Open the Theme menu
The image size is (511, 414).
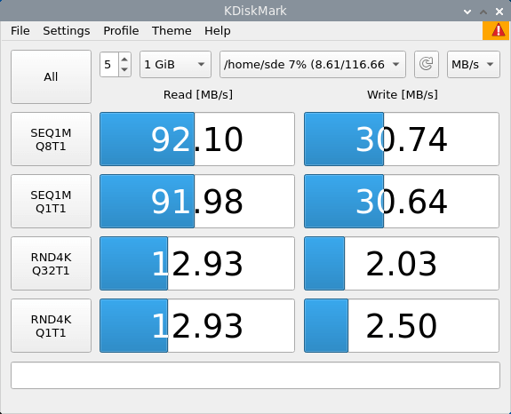(172, 30)
